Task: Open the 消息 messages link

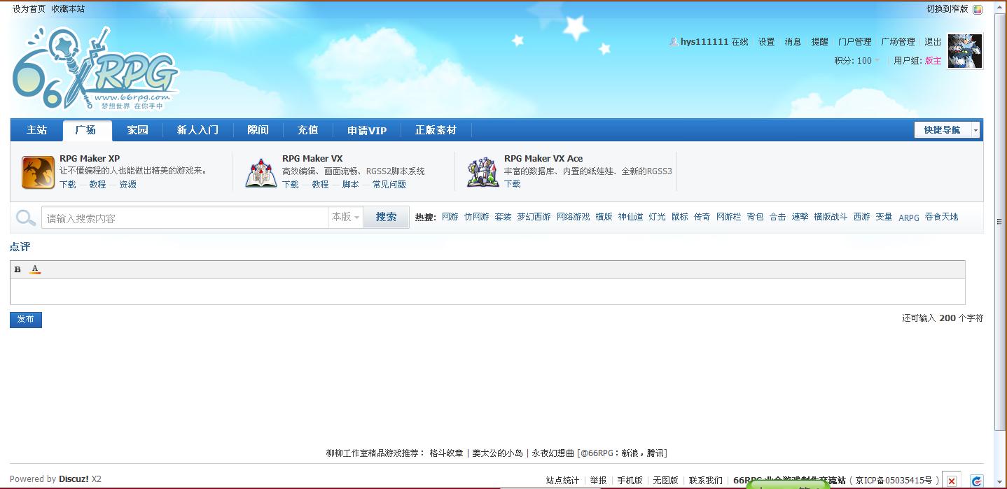Action: point(793,42)
